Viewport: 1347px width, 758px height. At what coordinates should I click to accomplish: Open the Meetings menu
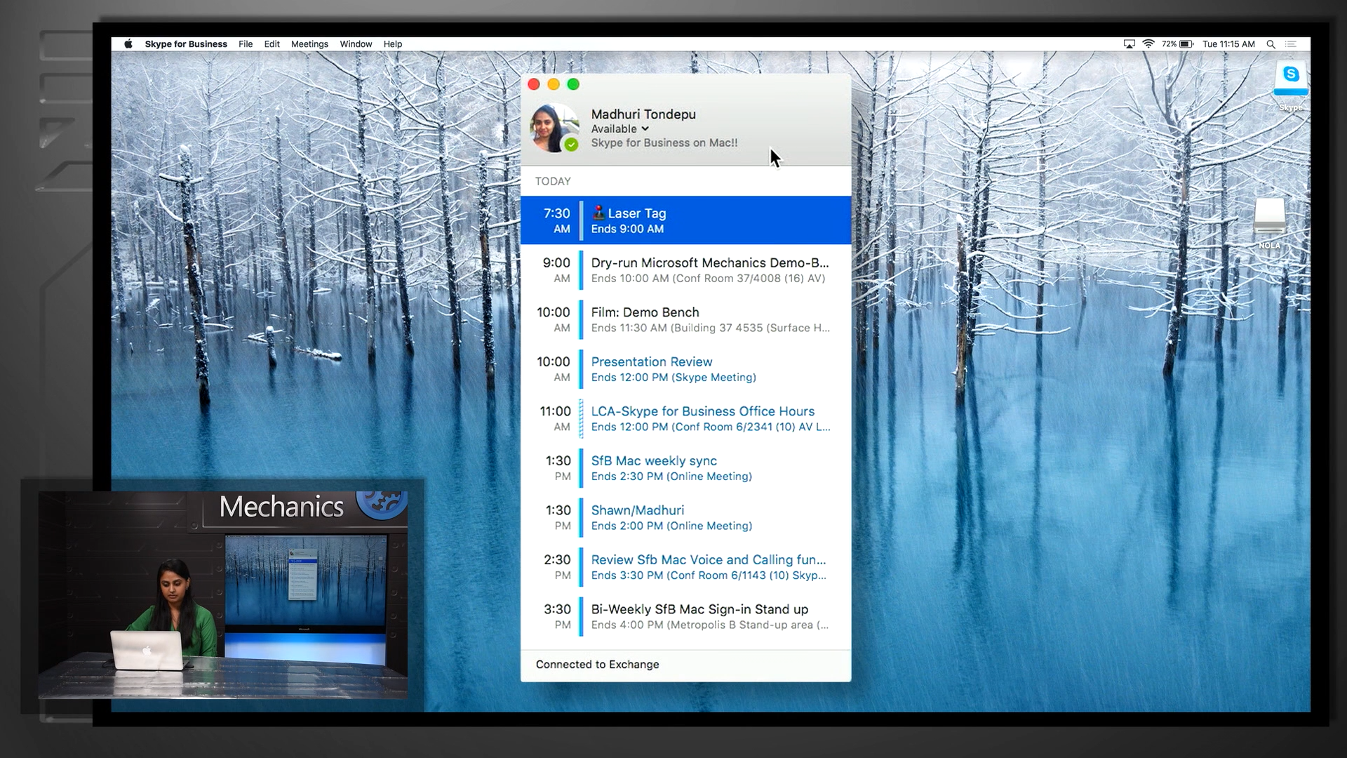tap(309, 44)
